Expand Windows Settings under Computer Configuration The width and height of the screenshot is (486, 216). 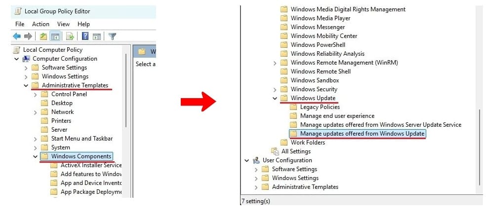coord(26,76)
